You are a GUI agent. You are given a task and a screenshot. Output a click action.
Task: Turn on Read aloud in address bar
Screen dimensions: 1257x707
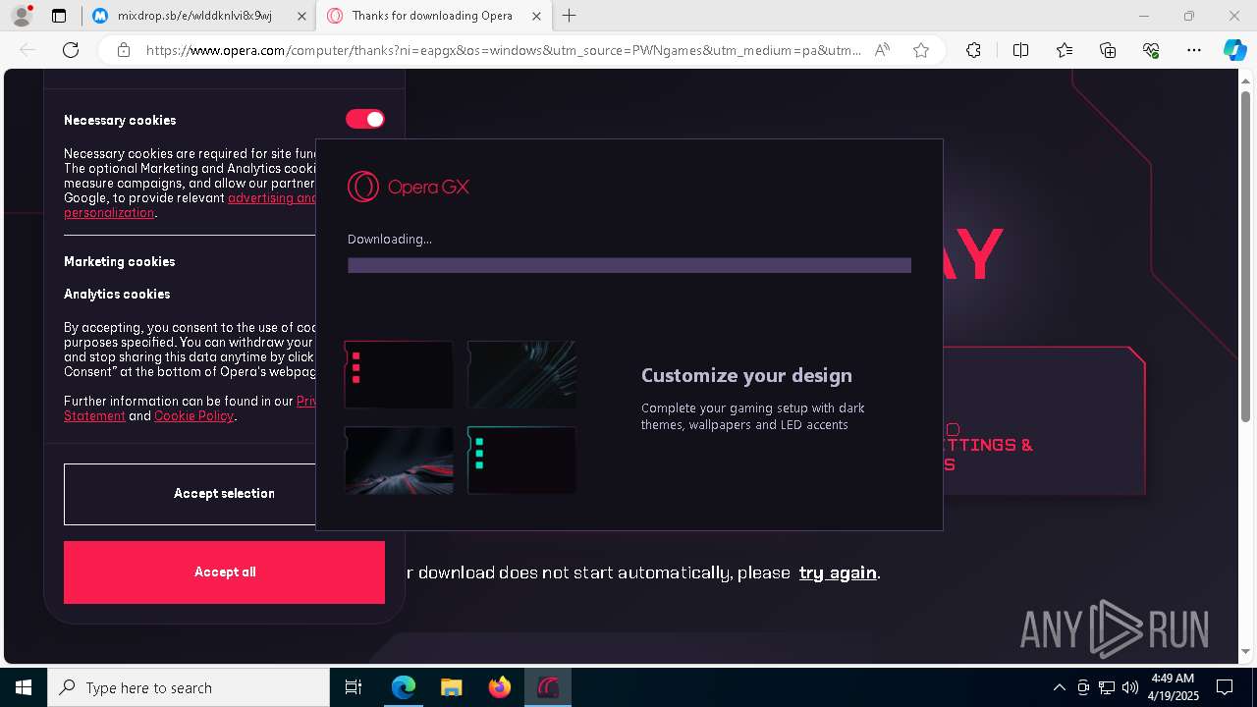point(883,50)
